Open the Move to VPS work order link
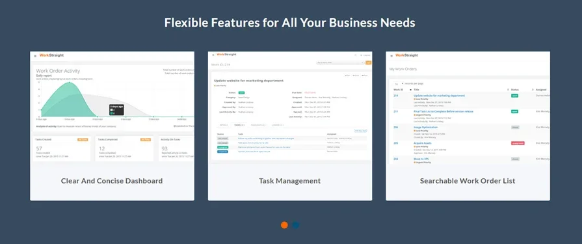This screenshot has width=582, height=244. (421, 159)
